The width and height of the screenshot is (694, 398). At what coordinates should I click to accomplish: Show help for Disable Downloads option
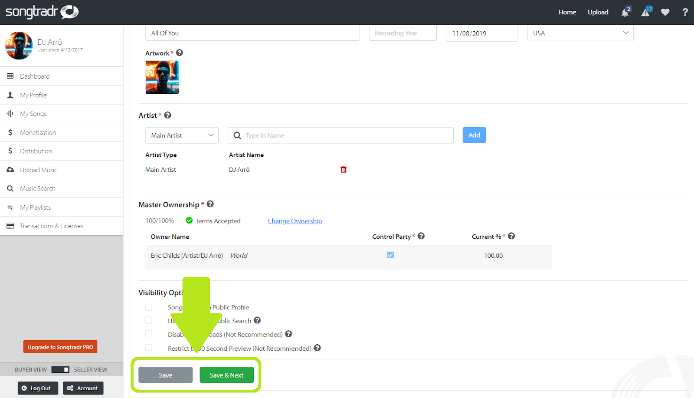tap(288, 334)
